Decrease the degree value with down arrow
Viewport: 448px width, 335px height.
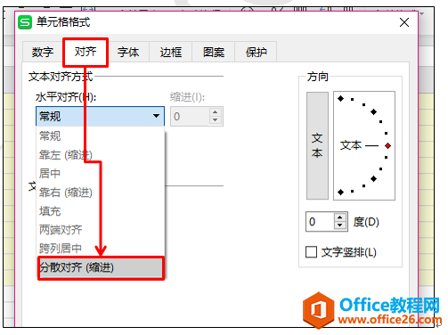click(340, 225)
